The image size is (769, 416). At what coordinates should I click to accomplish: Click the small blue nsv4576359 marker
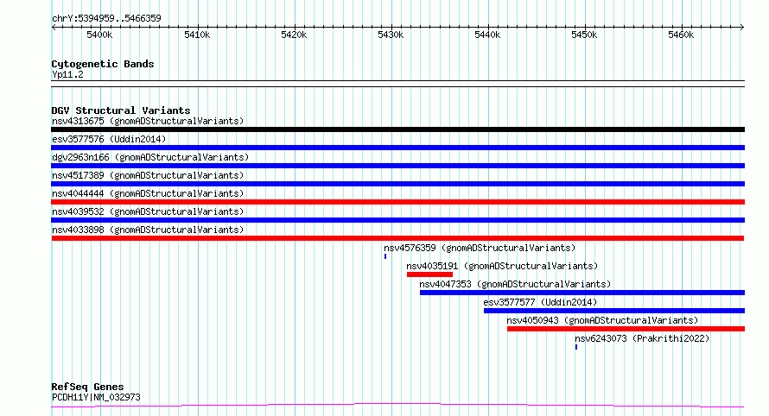[385, 256]
